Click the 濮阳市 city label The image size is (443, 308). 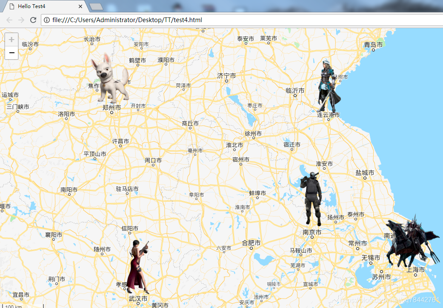166,60
